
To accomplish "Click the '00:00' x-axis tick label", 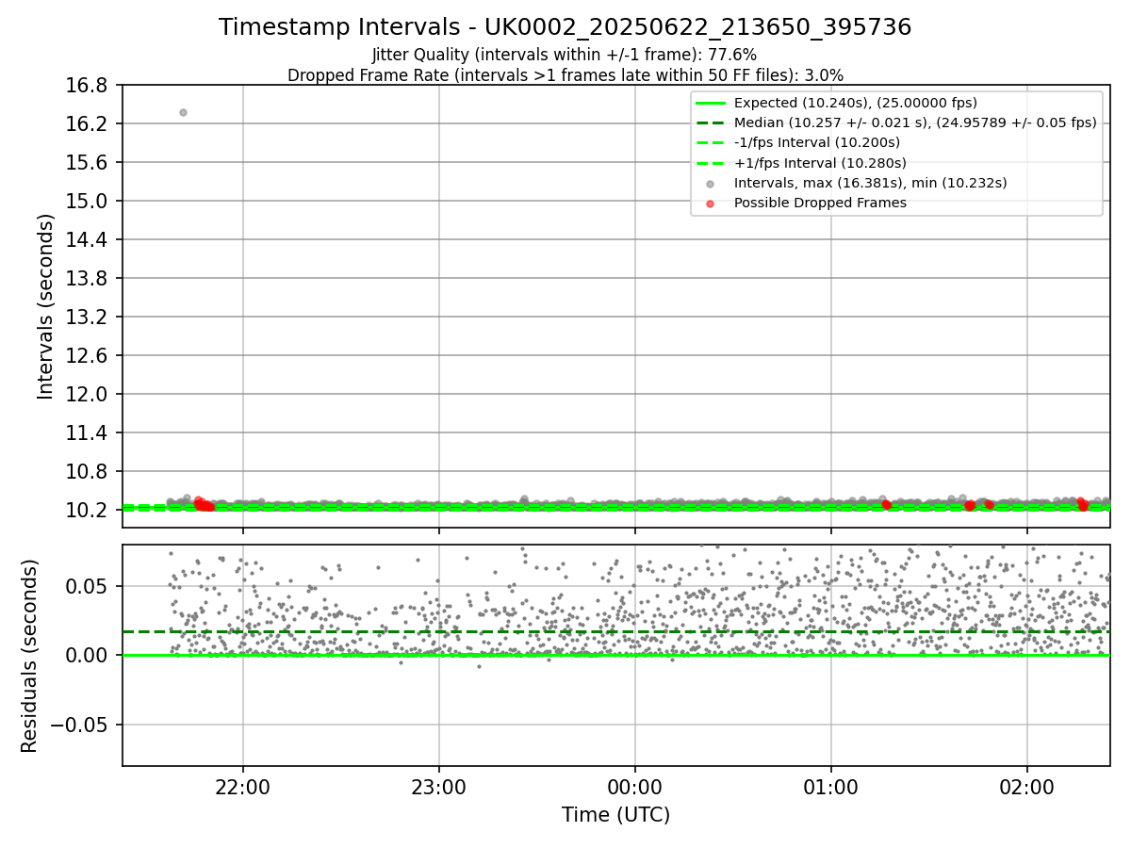I will (x=634, y=786).
